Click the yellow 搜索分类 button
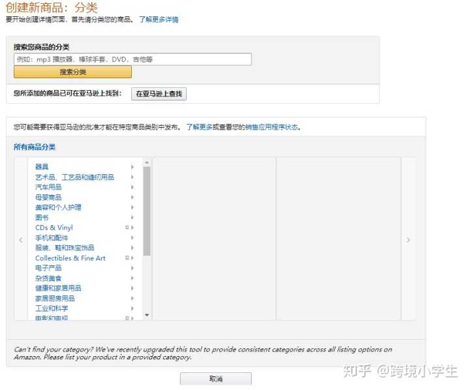Viewport: 470px width, 390px height. pos(72,72)
